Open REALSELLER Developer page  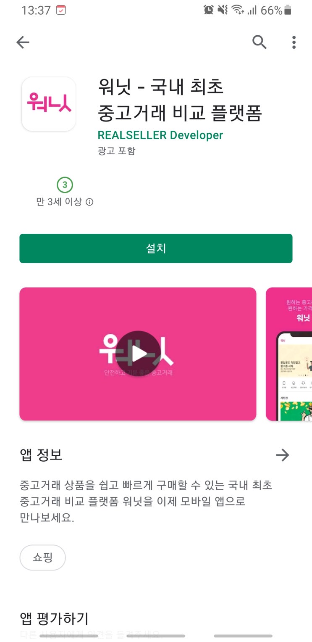coord(160,135)
